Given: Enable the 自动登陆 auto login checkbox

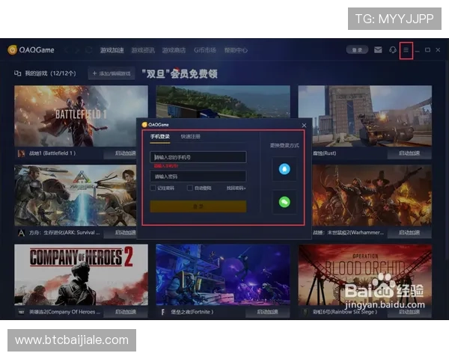Looking at the screenshot, I should [x=190, y=188].
